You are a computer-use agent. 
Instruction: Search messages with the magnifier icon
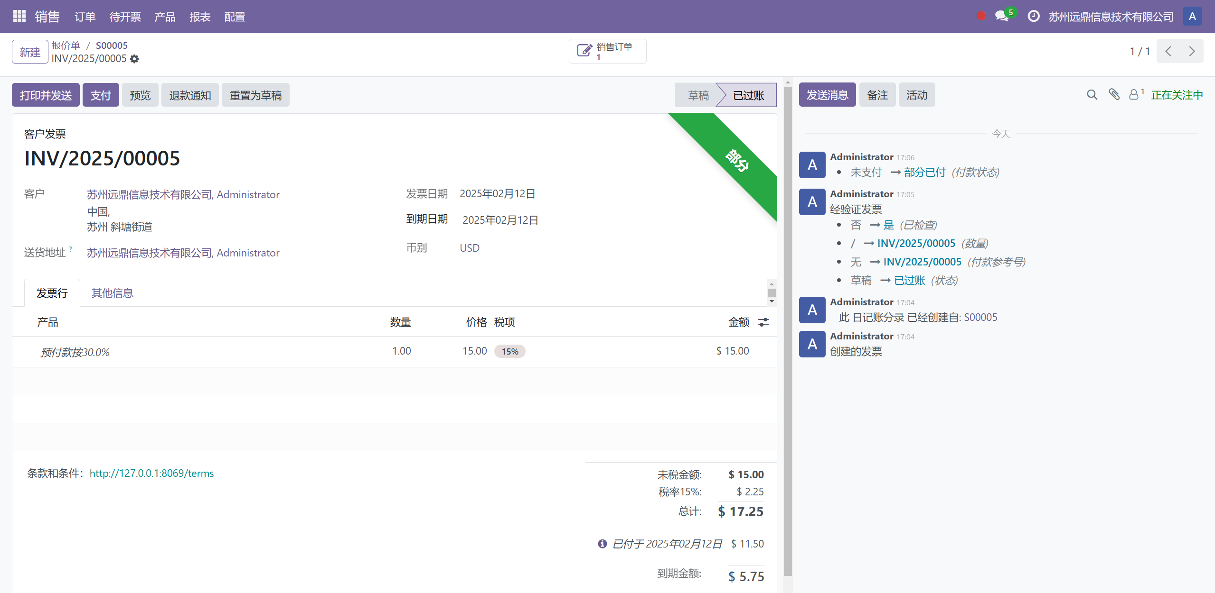(1092, 95)
